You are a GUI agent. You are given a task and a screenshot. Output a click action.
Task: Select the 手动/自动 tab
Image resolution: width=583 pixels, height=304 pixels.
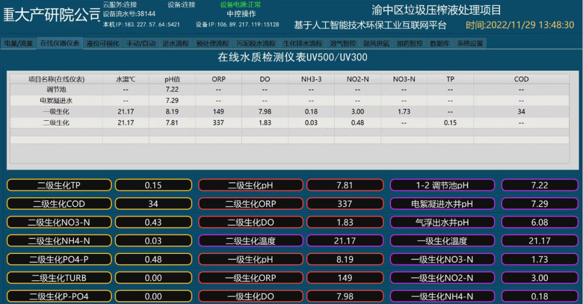[x=141, y=43]
